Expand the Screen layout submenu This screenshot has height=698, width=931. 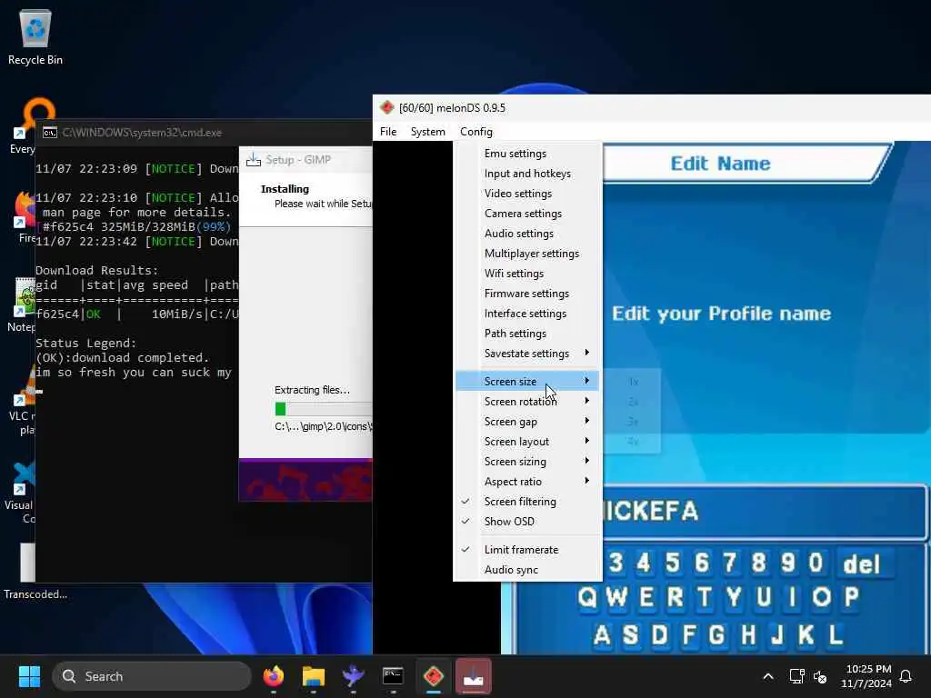tap(527, 442)
